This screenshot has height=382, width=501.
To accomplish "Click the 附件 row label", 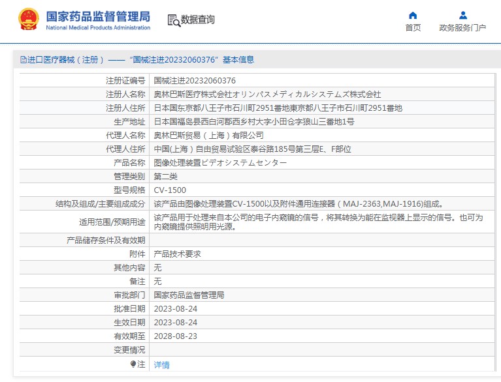I will pos(137,254).
